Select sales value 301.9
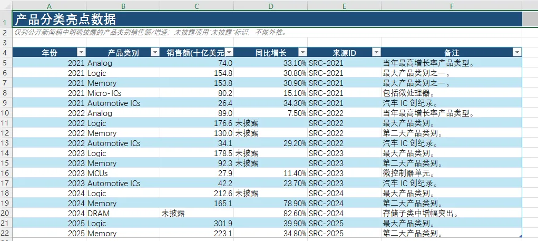The height and width of the screenshot is (241, 538). coord(197,224)
